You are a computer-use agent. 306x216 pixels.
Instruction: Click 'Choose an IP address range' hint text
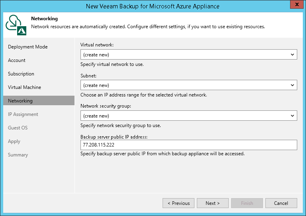[143, 95]
